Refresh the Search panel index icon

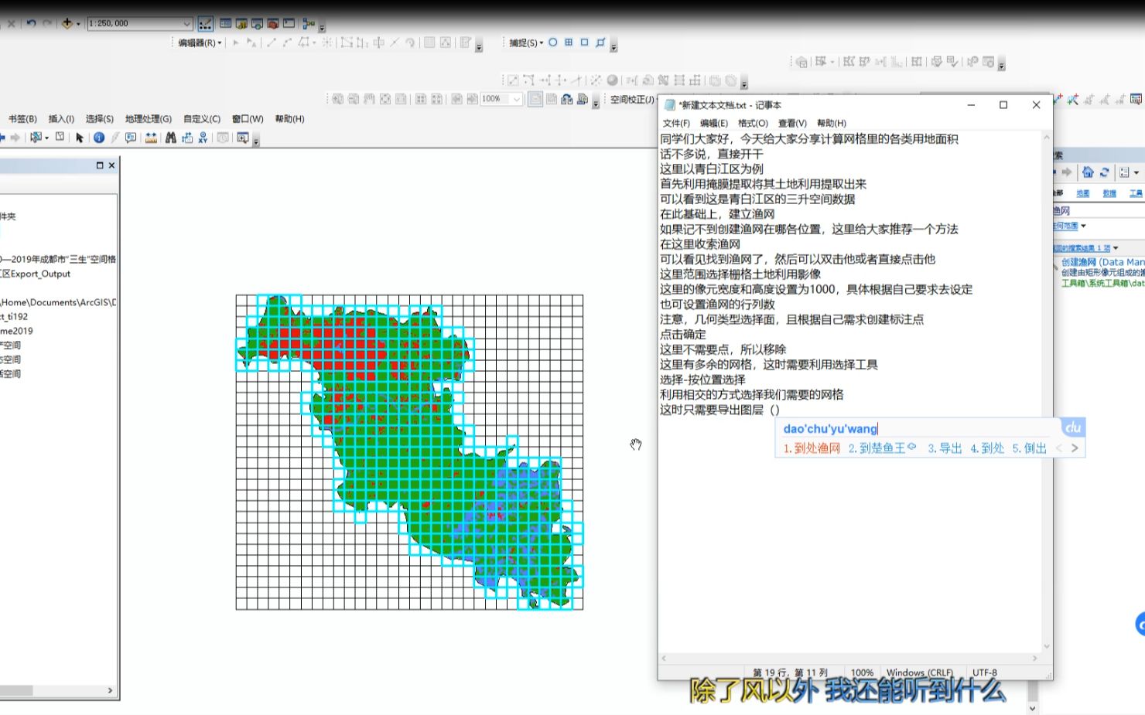click(x=1105, y=172)
